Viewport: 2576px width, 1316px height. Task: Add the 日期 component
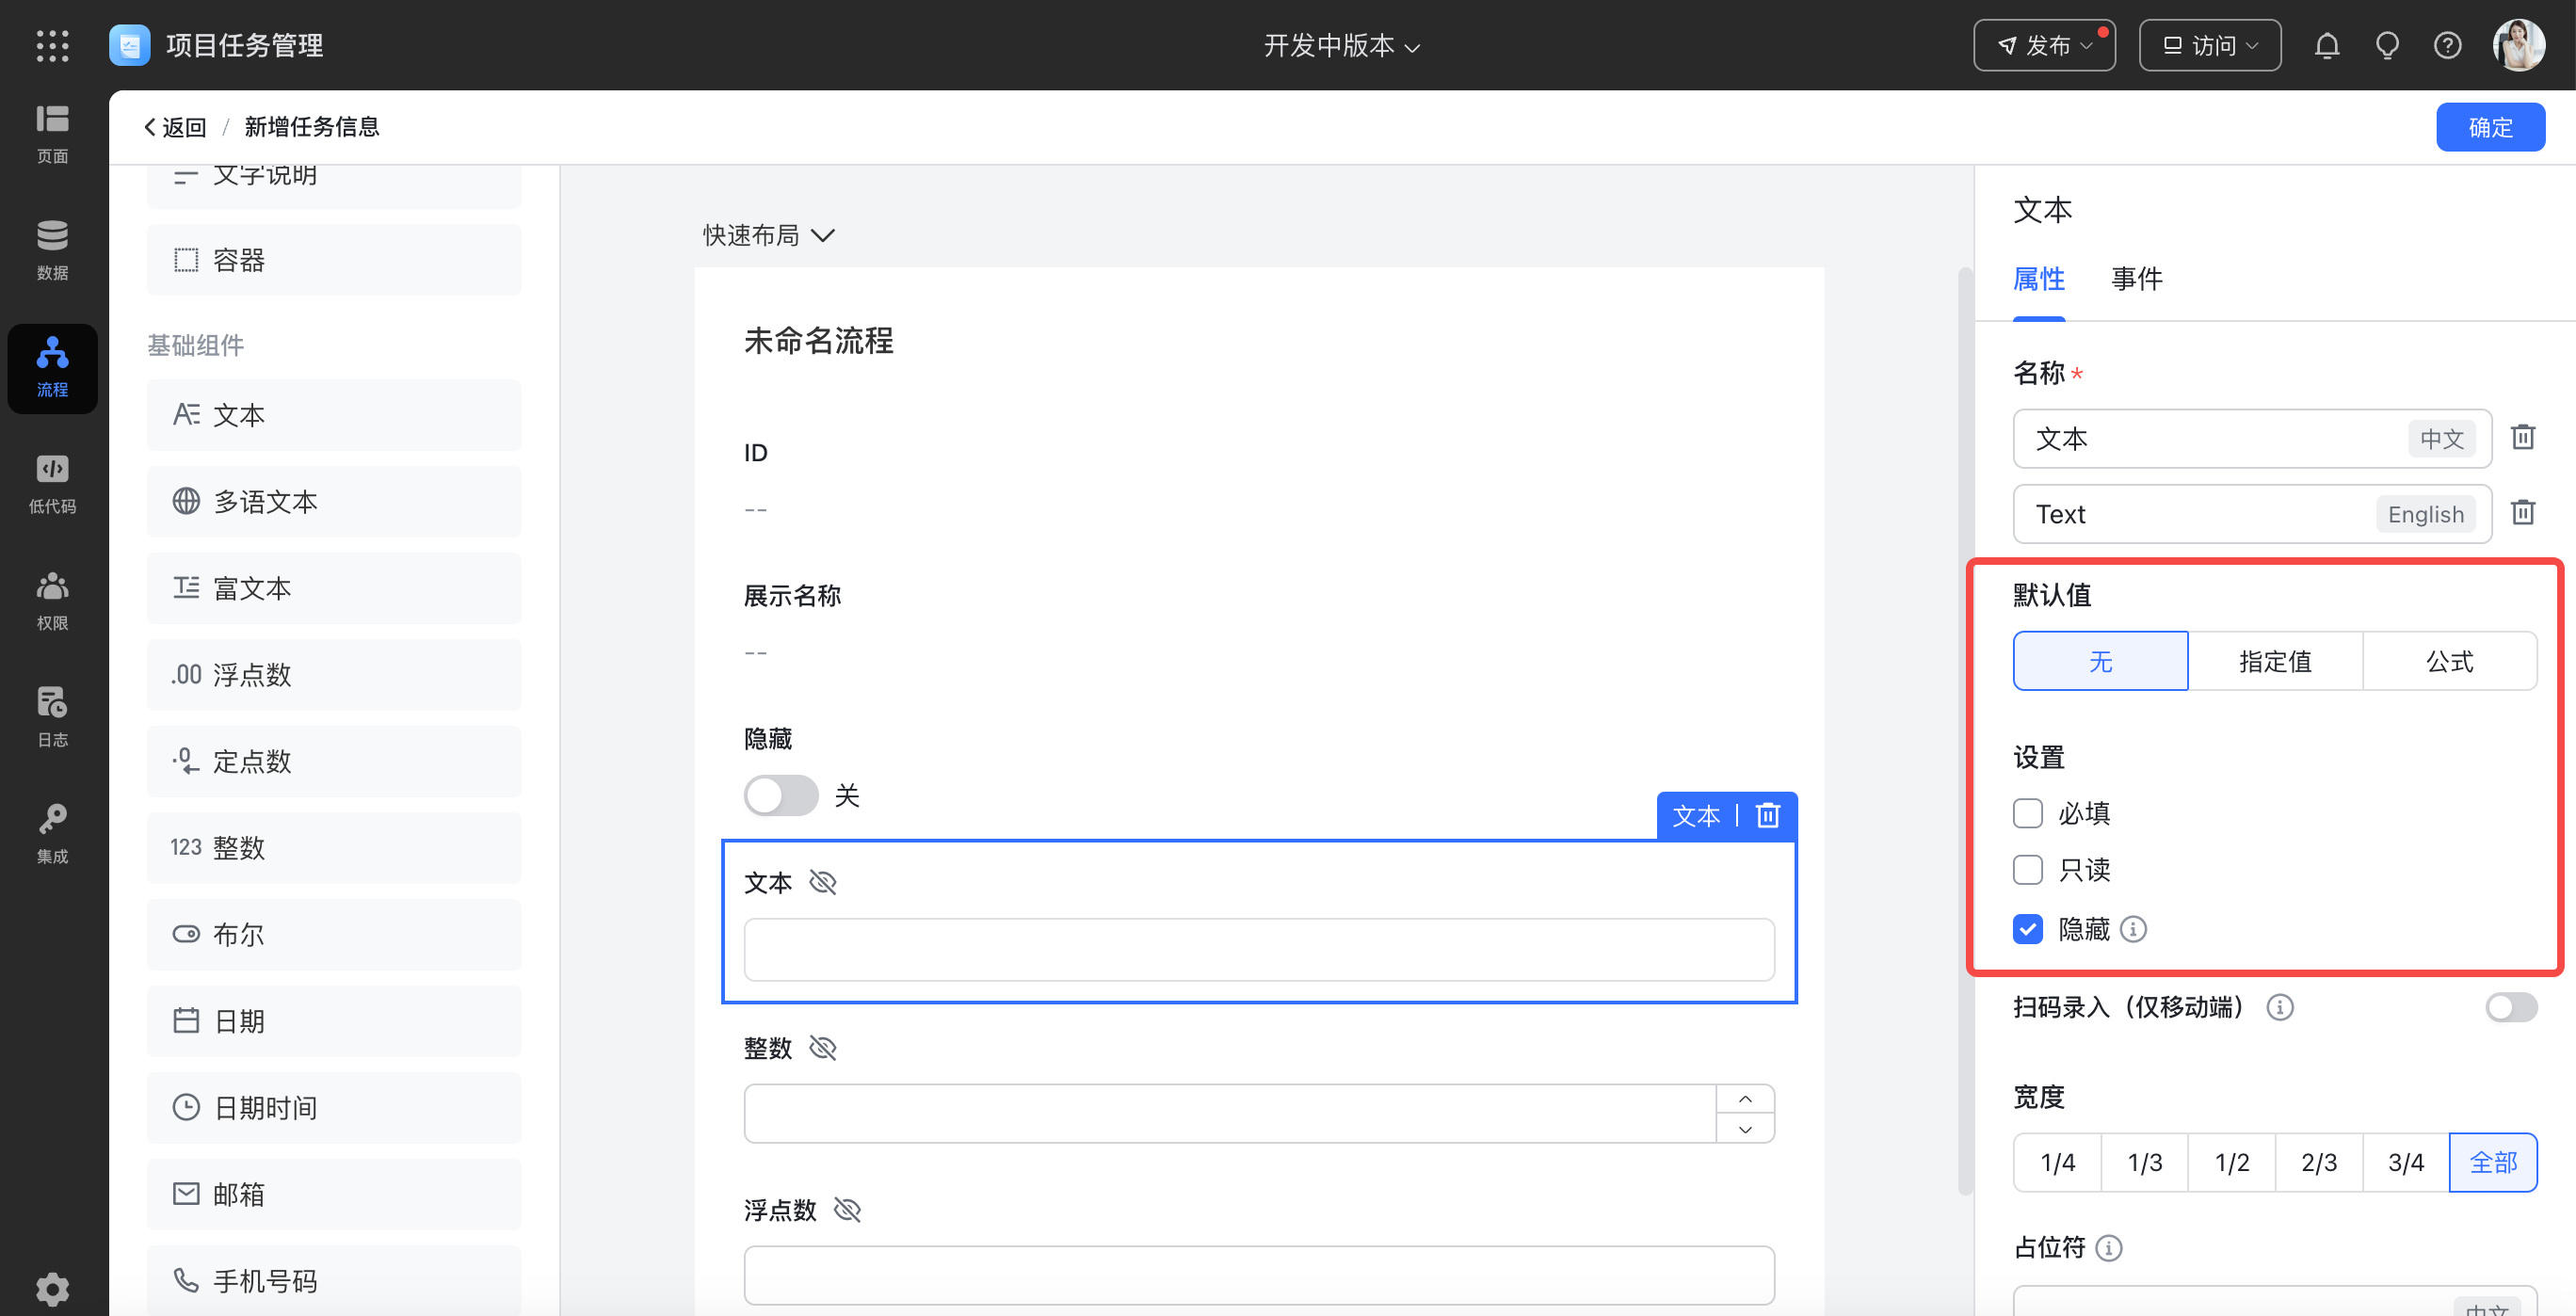[334, 1022]
